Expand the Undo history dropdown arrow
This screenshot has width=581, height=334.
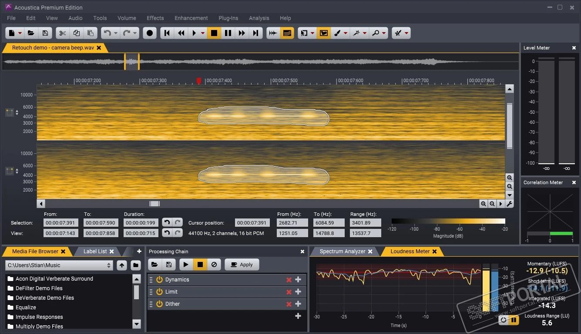point(116,33)
